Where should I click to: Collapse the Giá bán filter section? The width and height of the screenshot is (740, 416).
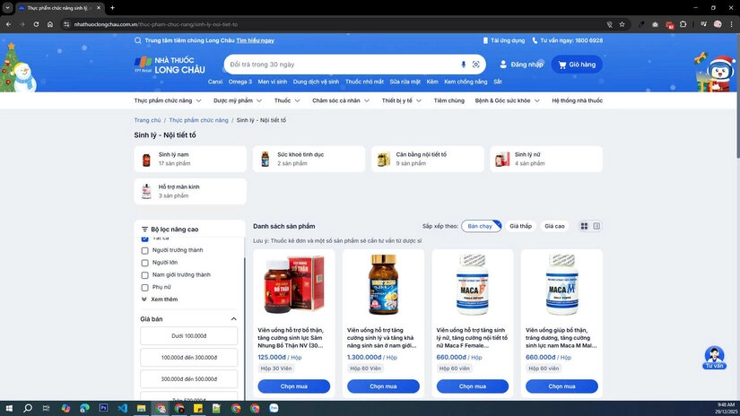233,319
